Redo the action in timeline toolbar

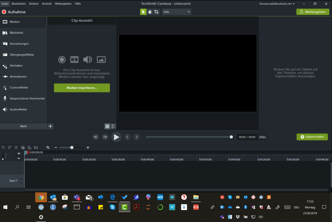(x=9, y=148)
